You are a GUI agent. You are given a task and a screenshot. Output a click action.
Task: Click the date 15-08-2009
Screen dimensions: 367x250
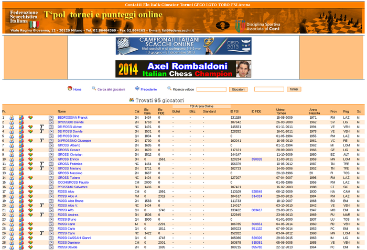284,118
